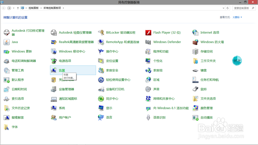Open recent locations dropdown beside forward arrow

pyautogui.click(x=14, y=8)
